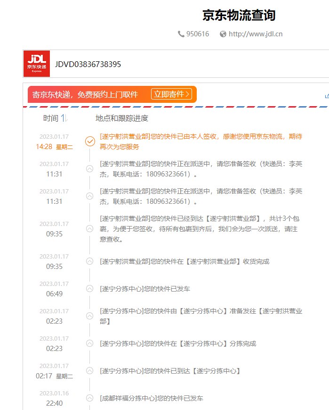329x410 pixels.
Task: Click the 收货完成 status text
Action: (x=185, y=261)
